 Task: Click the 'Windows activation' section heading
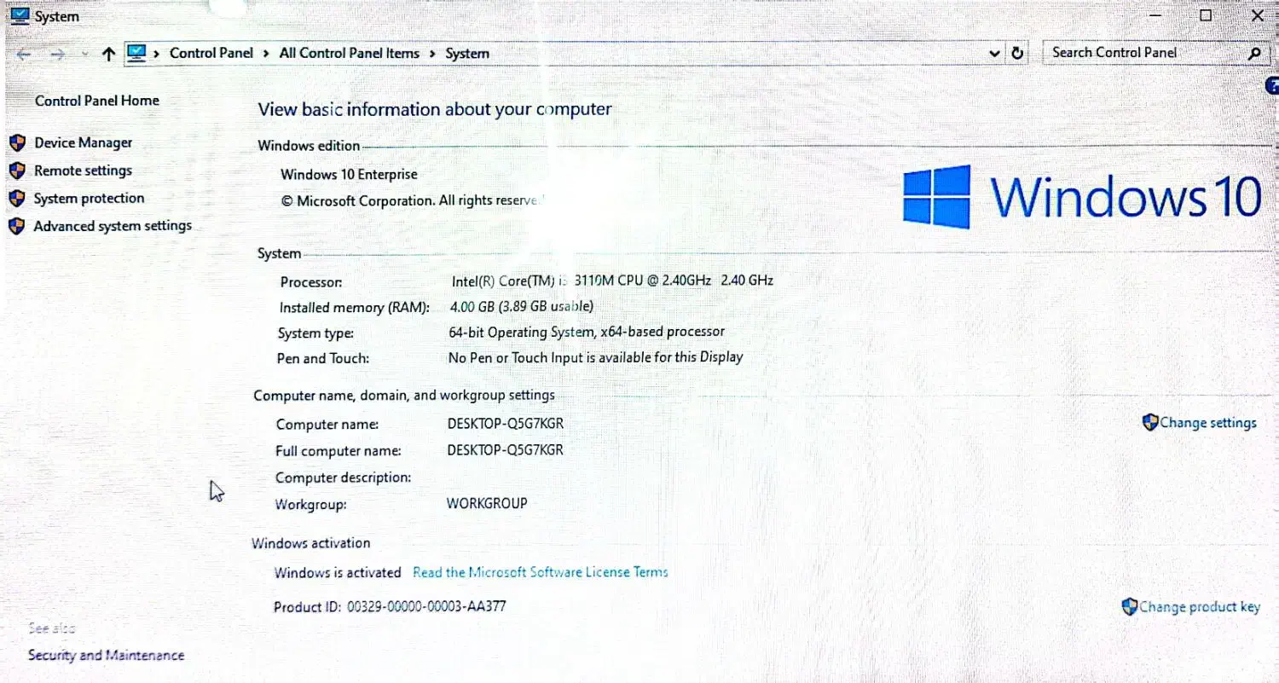pos(311,543)
